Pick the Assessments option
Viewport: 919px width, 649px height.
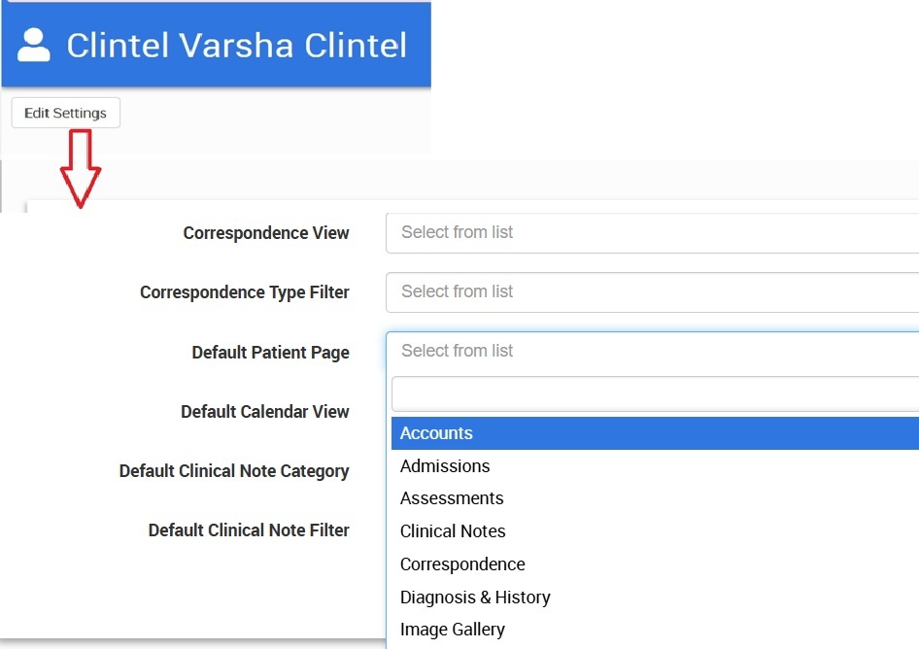[x=453, y=498]
